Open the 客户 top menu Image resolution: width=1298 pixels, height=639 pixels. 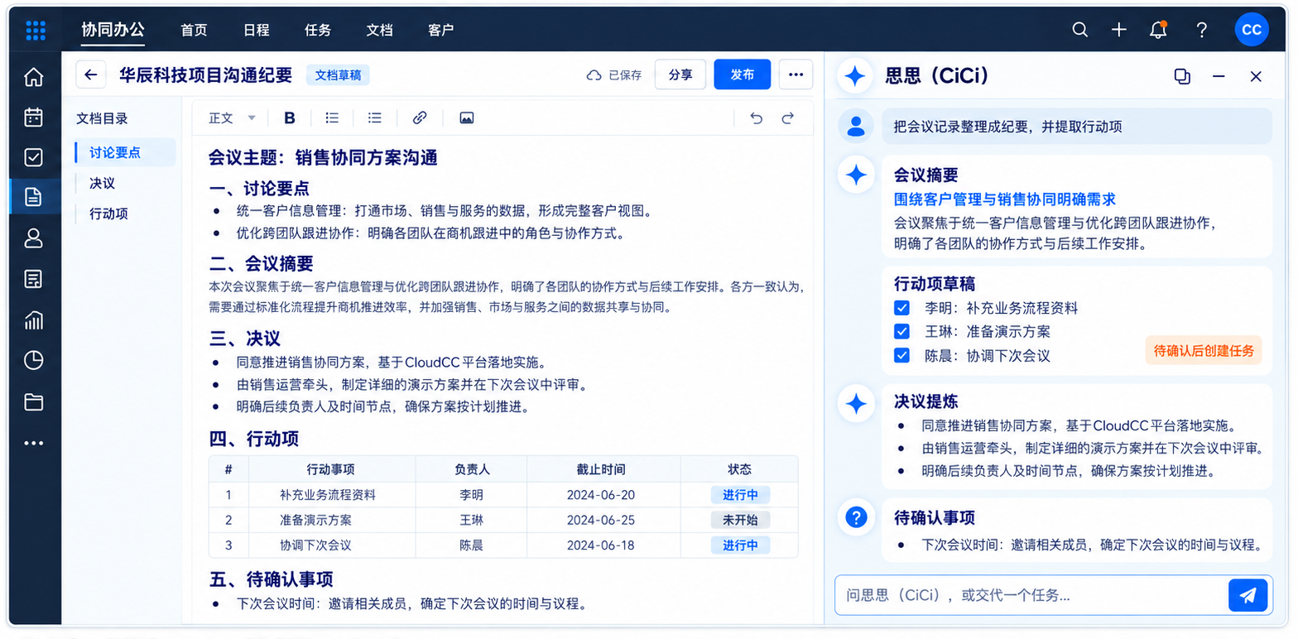[441, 30]
